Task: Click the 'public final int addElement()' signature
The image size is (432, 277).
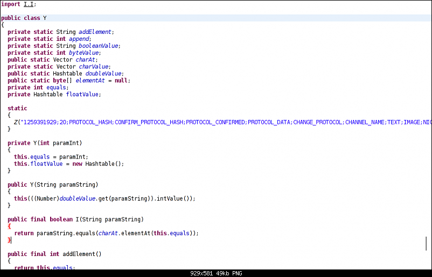Action: click(54, 254)
